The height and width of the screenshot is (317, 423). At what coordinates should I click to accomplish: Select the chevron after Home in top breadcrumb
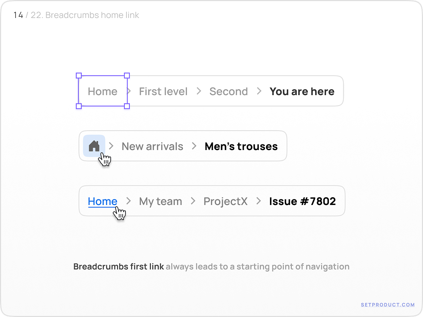[x=129, y=91]
